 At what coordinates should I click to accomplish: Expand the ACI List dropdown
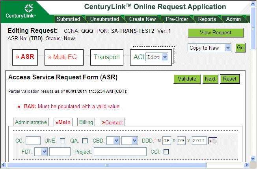(x=157, y=57)
